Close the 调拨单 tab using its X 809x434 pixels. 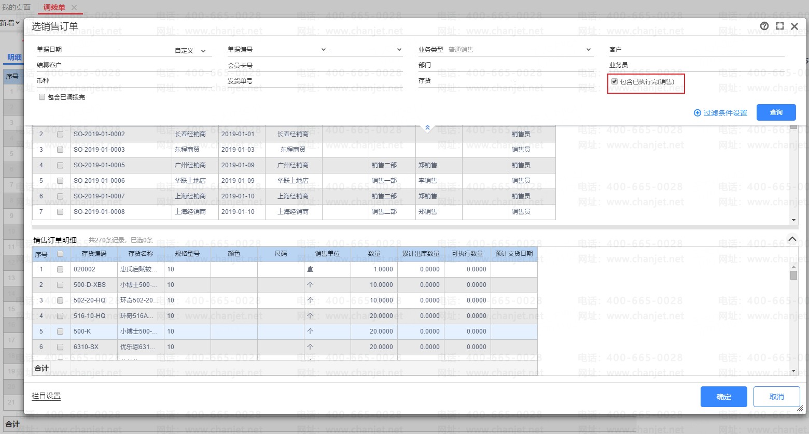(74, 7)
